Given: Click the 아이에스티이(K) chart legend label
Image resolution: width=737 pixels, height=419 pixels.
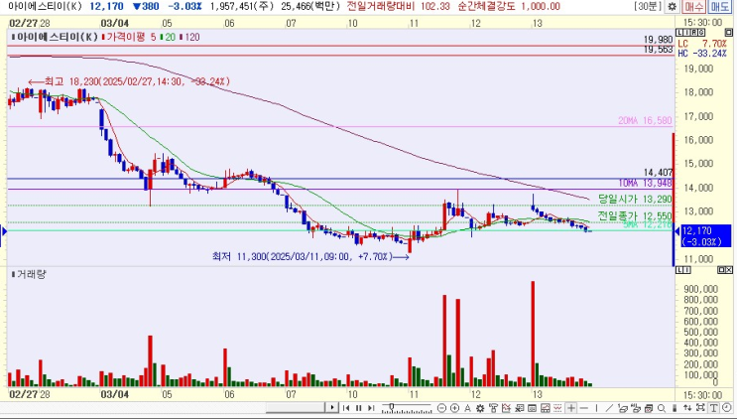Looking at the screenshot, I should [x=57, y=37].
